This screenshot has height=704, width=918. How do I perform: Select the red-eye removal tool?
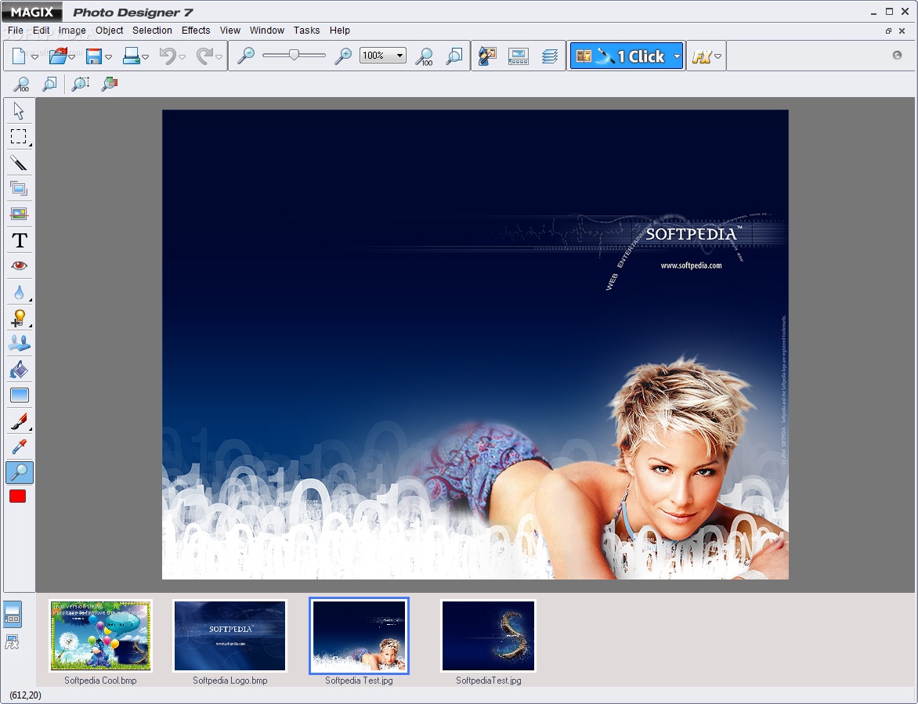[20, 265]
